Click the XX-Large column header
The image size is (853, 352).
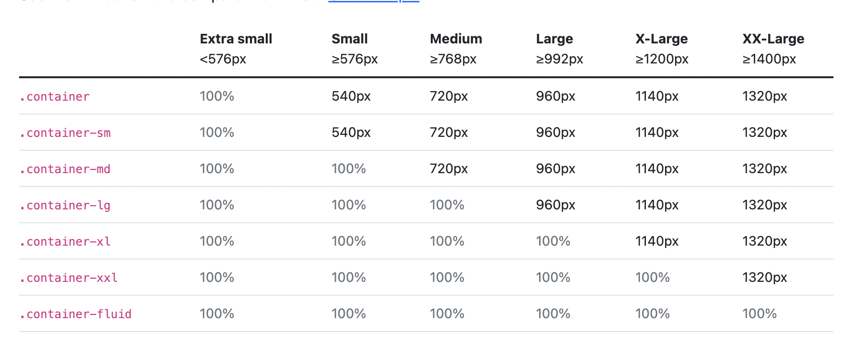tap(773, 39)
